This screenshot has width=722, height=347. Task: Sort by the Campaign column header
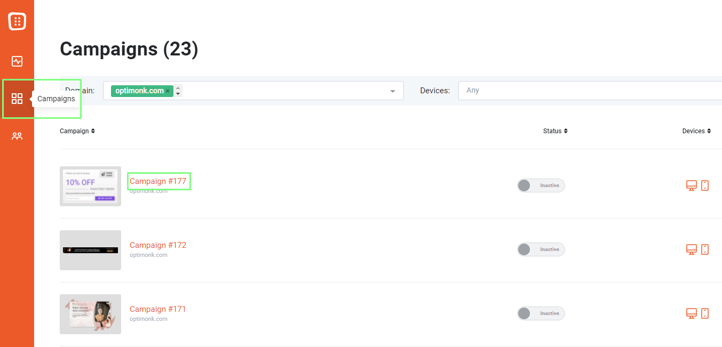[x=77, y=131]
